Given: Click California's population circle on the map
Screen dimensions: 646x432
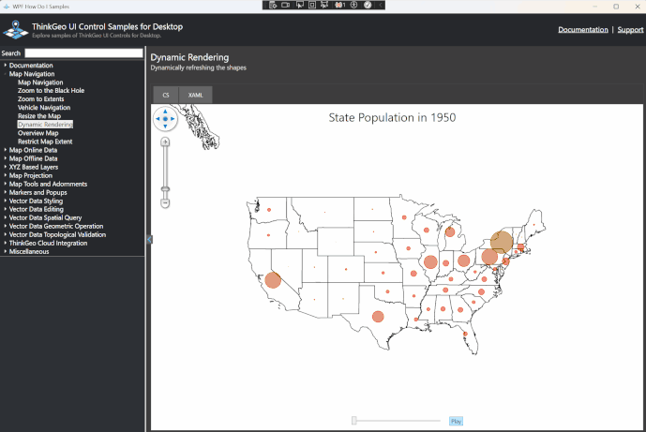Looking at the screenshot, I should (x=273, y=280).
